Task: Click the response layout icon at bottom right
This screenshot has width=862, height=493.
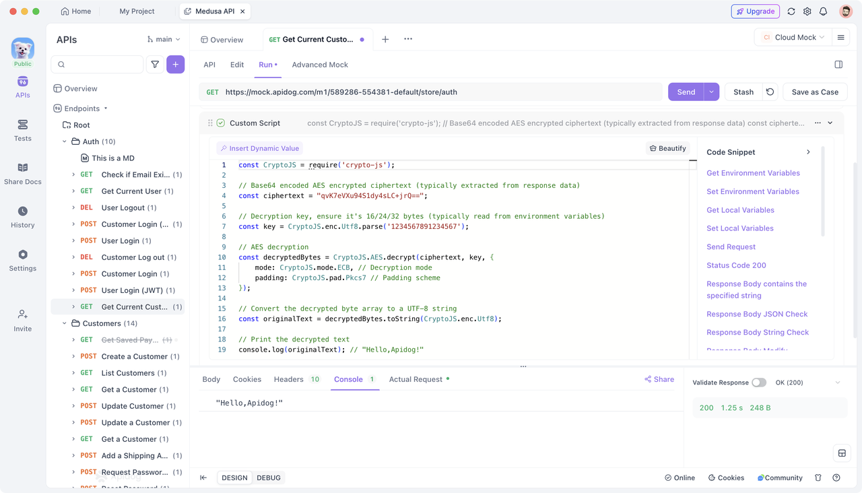Action: (x=842, y=453)
